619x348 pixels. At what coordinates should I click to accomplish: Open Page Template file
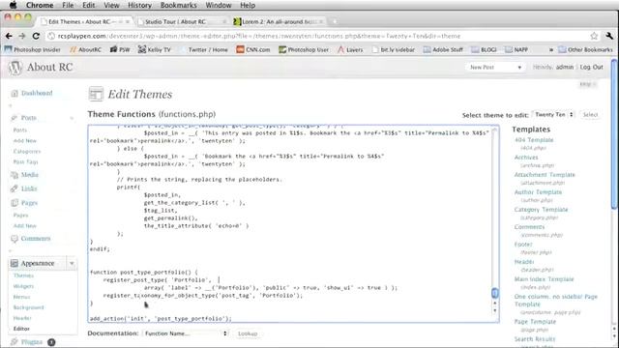[x=535, y=322]
